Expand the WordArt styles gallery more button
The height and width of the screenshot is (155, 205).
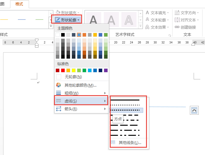point(140,26)
